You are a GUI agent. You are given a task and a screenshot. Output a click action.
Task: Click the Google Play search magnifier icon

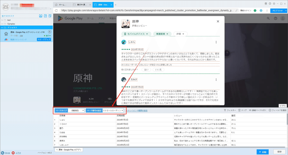click(268, 18)
